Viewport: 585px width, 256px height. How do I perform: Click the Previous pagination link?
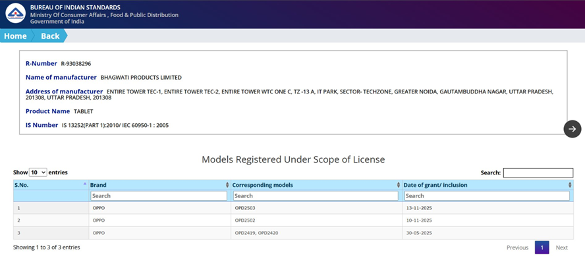517,247
